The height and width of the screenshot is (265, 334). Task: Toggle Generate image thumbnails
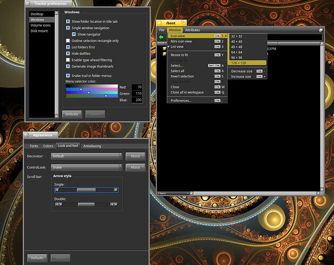pos(68,66)
